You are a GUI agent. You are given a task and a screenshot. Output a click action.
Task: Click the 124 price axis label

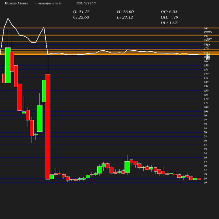pyautogui.click(x=206, y=95)
